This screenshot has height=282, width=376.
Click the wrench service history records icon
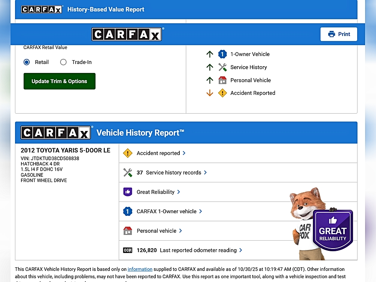[x=128, y=173]
